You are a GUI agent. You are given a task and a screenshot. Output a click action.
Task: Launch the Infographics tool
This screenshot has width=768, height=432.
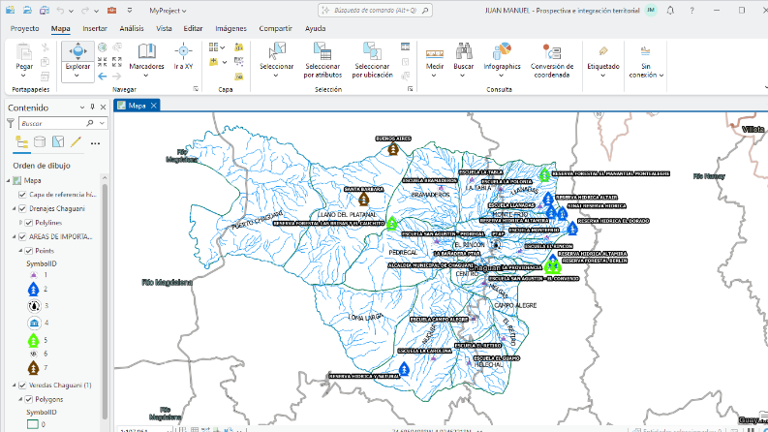[502, 56]
